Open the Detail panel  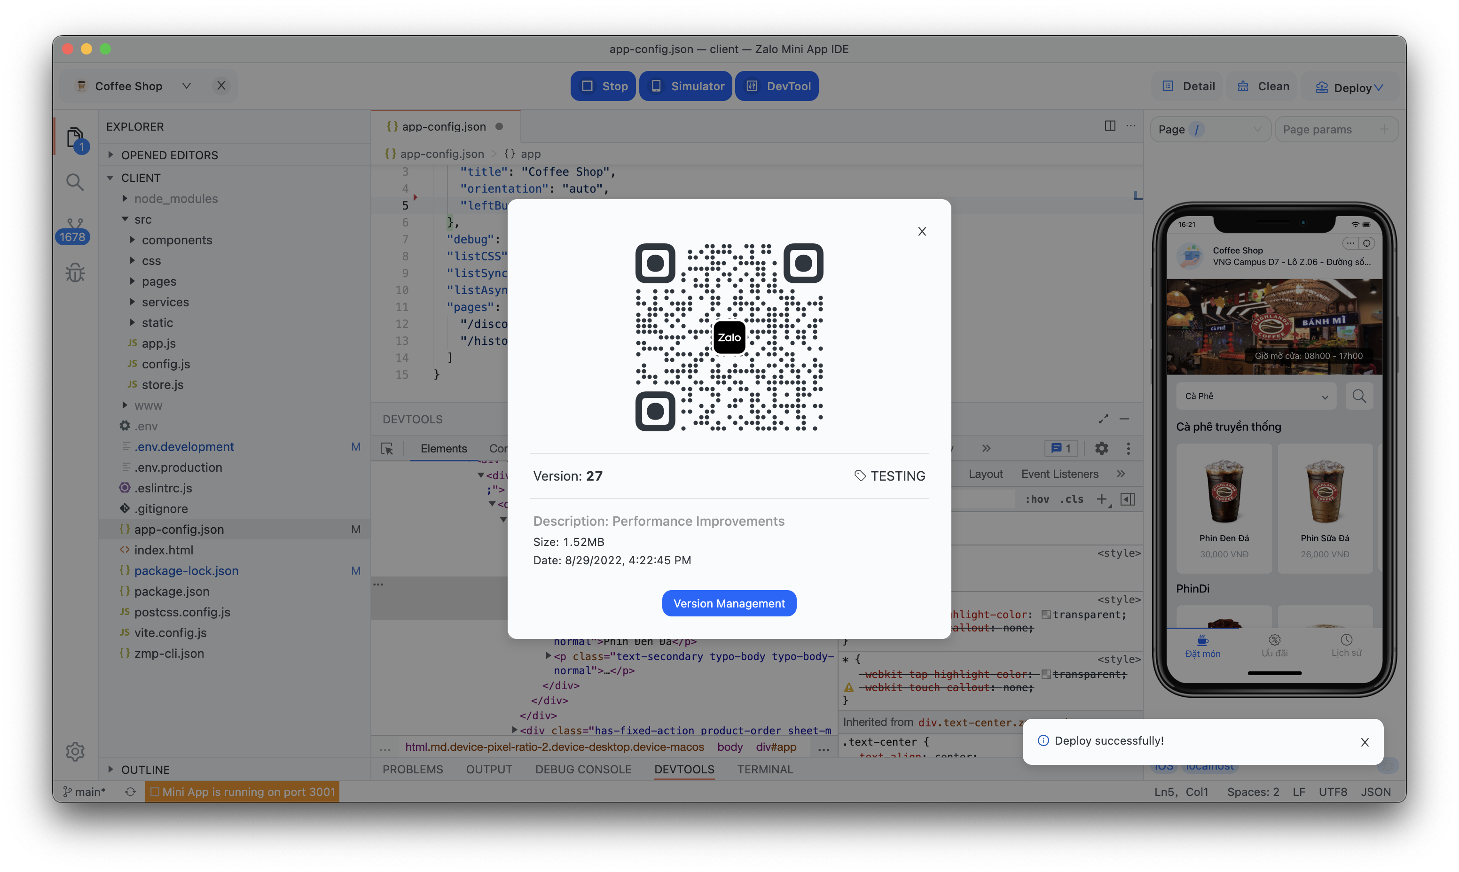coord(1188,86)
